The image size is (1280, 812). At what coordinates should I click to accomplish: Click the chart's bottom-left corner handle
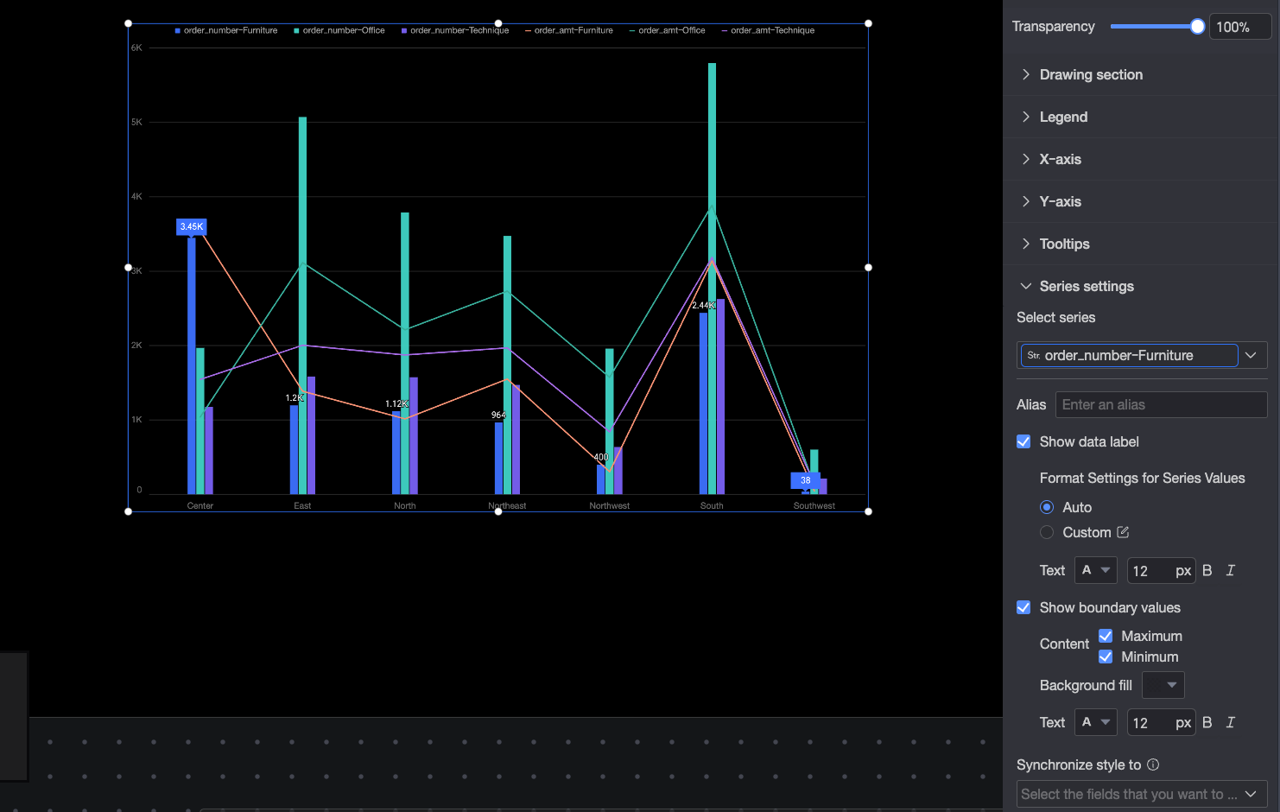129,511
